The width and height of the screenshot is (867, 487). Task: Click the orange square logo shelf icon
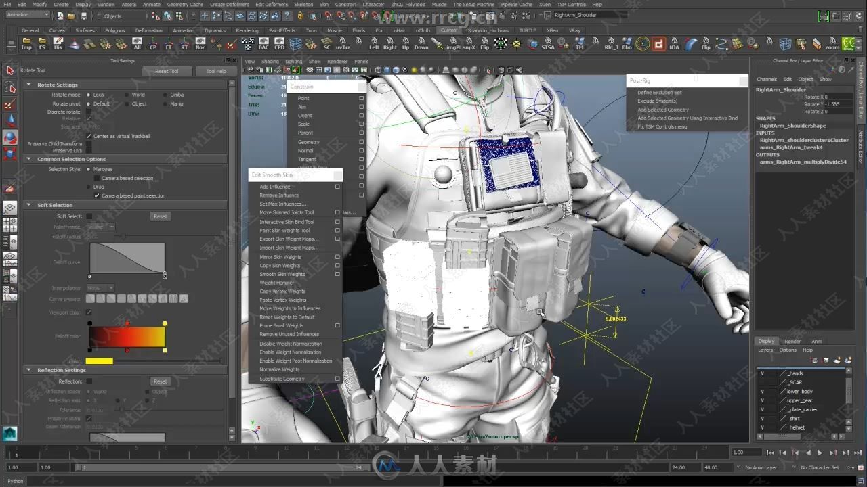pos(658,44)
